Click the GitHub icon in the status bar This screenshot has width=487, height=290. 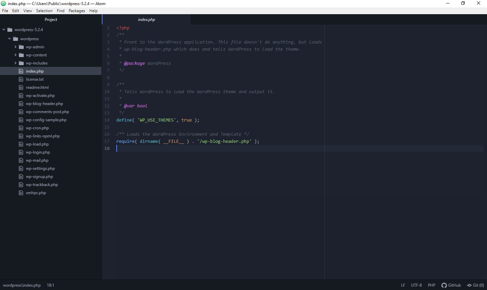point(444,285)
